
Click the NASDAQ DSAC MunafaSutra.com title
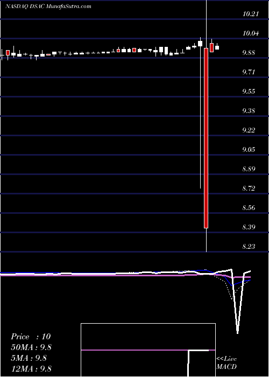[48, 6]
